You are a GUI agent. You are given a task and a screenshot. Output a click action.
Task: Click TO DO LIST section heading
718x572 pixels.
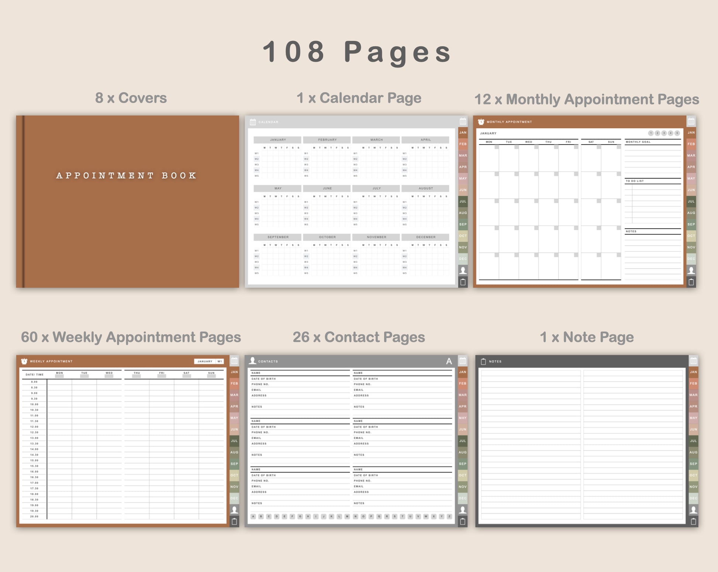(635, 181)
